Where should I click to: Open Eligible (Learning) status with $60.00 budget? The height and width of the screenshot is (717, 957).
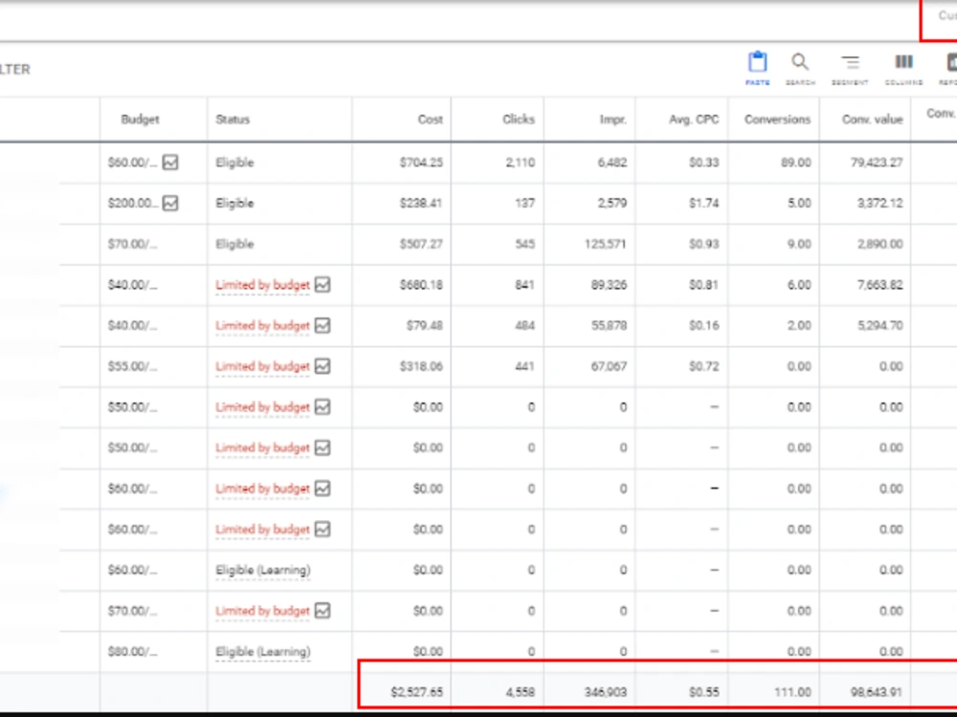click(263, 570)
